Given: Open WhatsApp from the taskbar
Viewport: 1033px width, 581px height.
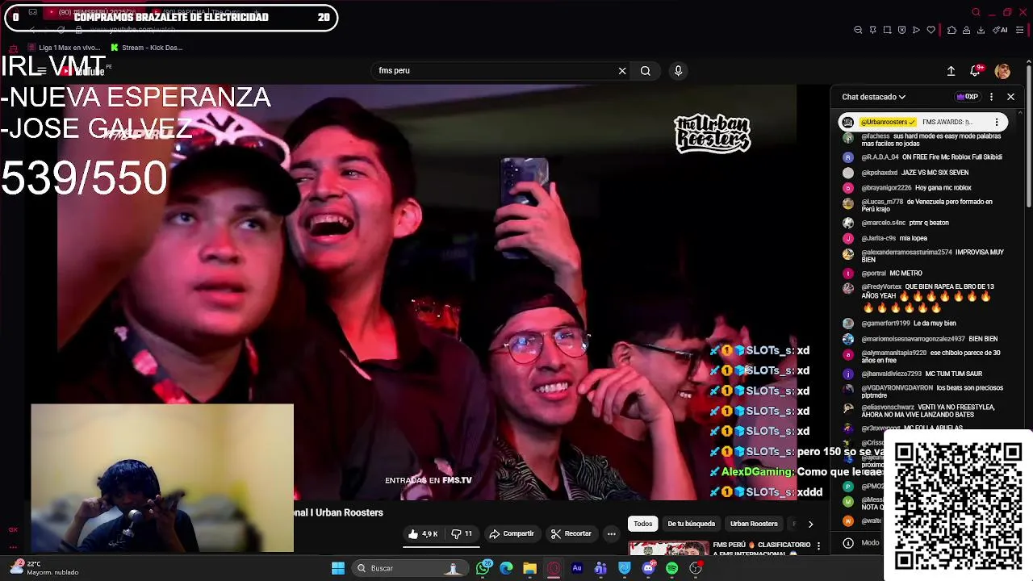Looking at the screenshot, I should click(x=483, y=568).
